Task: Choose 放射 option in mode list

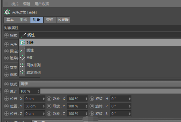Action: 100,58
